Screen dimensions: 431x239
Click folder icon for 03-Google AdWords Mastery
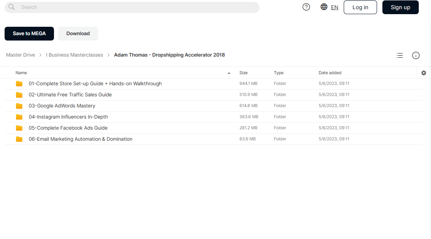click(x=19, y=106)
